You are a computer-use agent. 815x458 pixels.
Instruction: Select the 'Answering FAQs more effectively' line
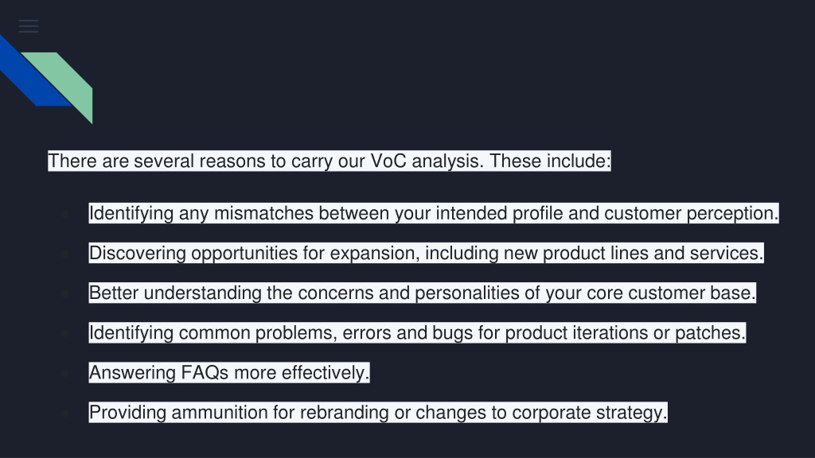(229, 373)
